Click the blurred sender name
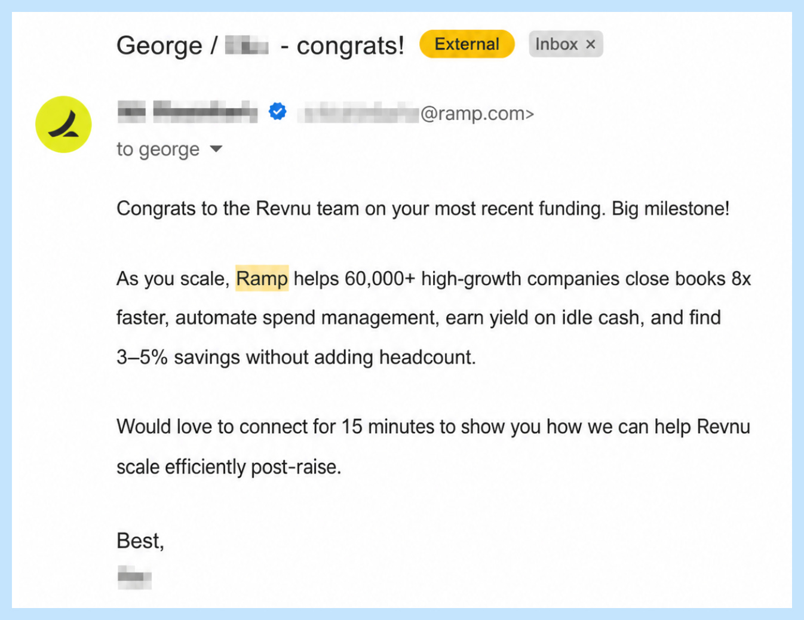804x620 pixels. (x=188, y=112)
